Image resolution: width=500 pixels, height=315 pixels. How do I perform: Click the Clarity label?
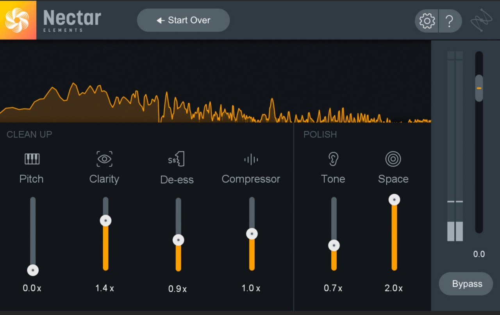point(104,179)
